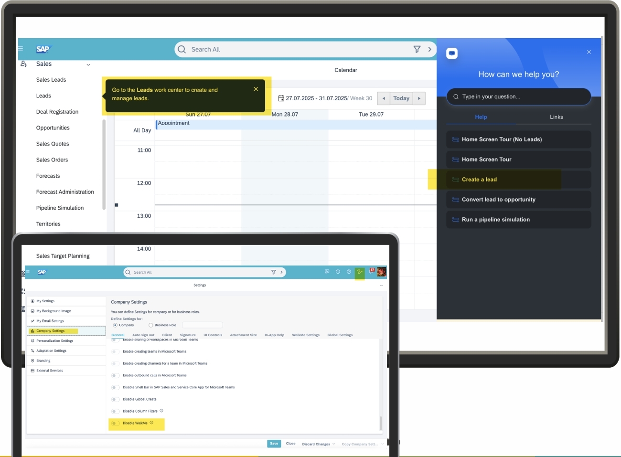Click the info icon next to Disable Column Filters
The height and width of the screenshot is (457, 621).
click(x=161, y=411)
